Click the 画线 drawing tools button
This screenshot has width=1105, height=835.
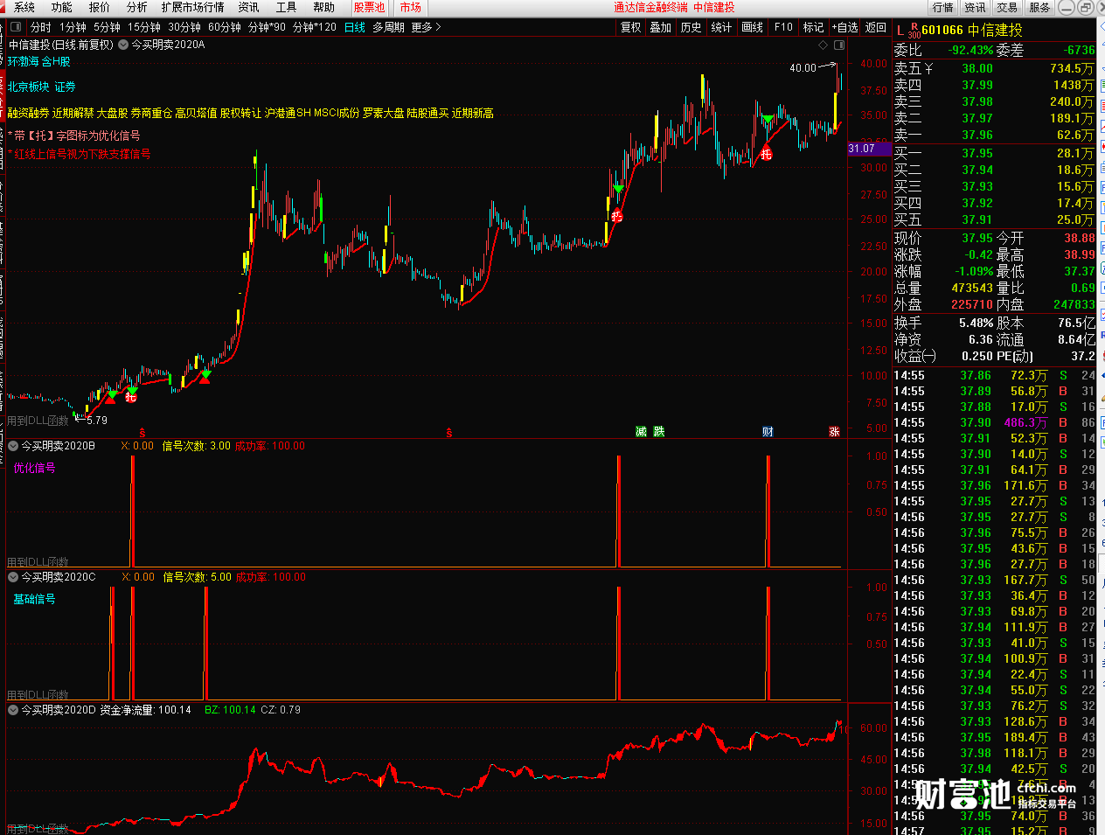(x=753, y=27)
